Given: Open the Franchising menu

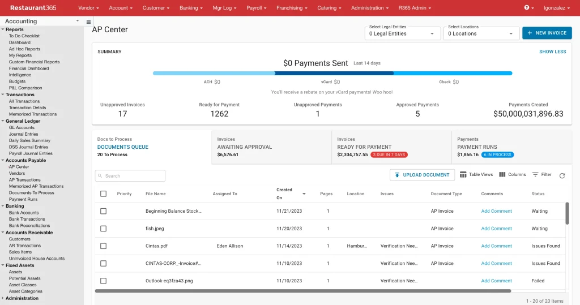Looking at the screenshot, I should point(292,8).
